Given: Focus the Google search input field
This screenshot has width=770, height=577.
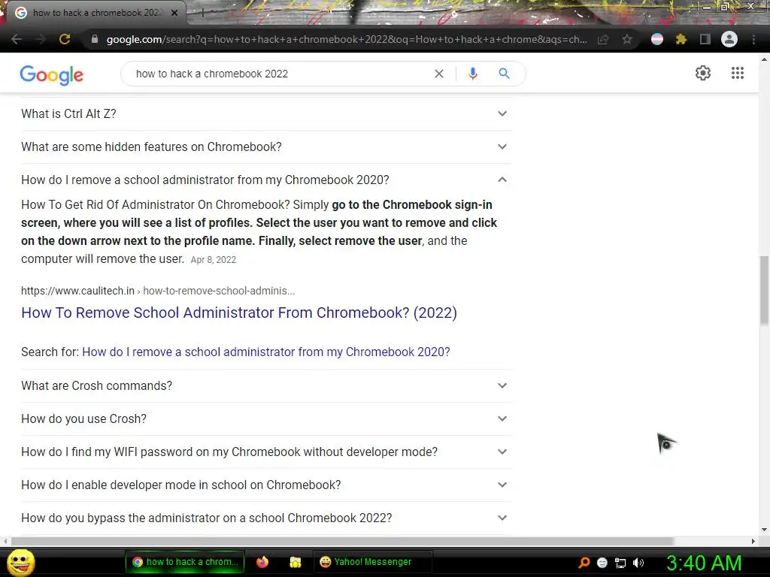Looking at the screenshot, I should [280, 74].
